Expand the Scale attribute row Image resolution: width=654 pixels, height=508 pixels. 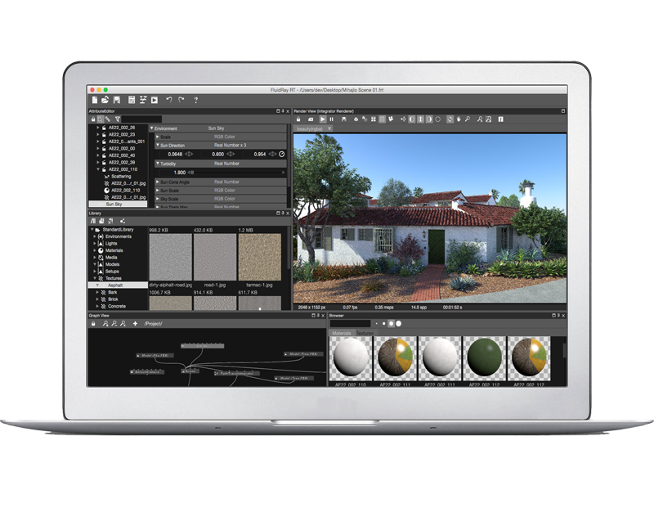pos(158,137)
